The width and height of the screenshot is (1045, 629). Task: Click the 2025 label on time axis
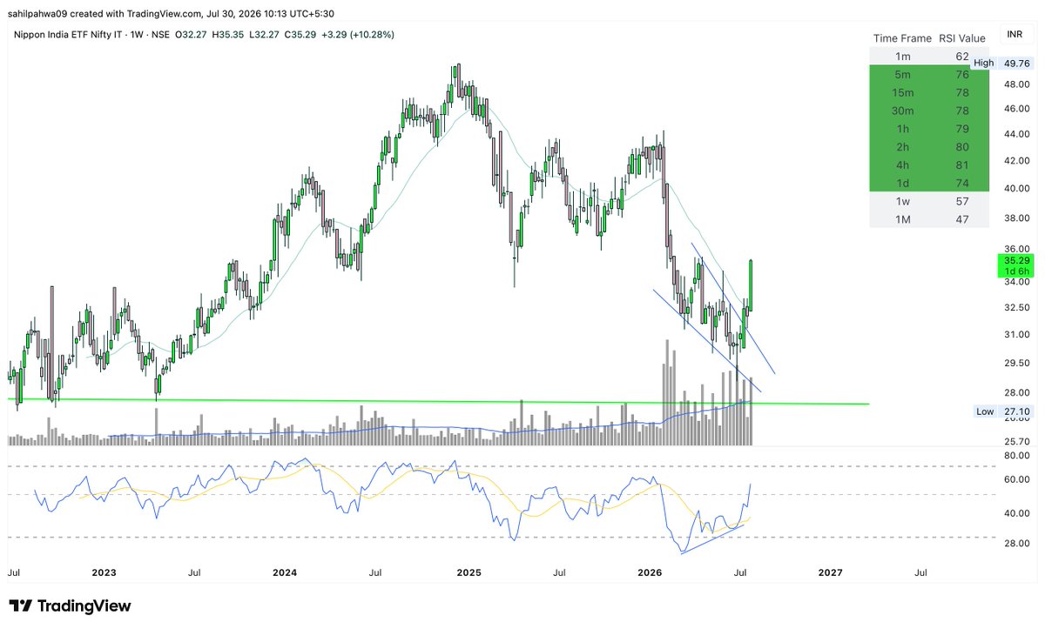point(469,573)
